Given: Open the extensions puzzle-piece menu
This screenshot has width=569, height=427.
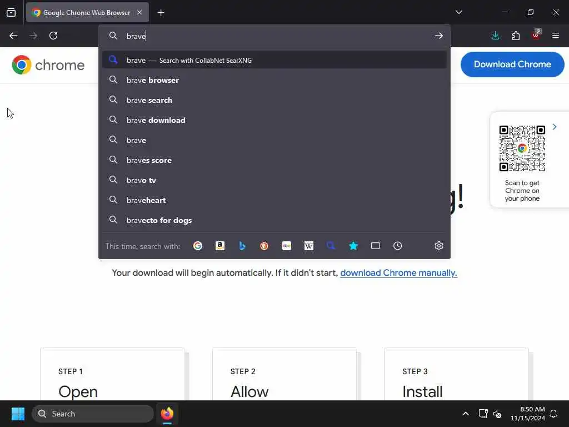Looking at the screenshot, I should coord(516,36).
